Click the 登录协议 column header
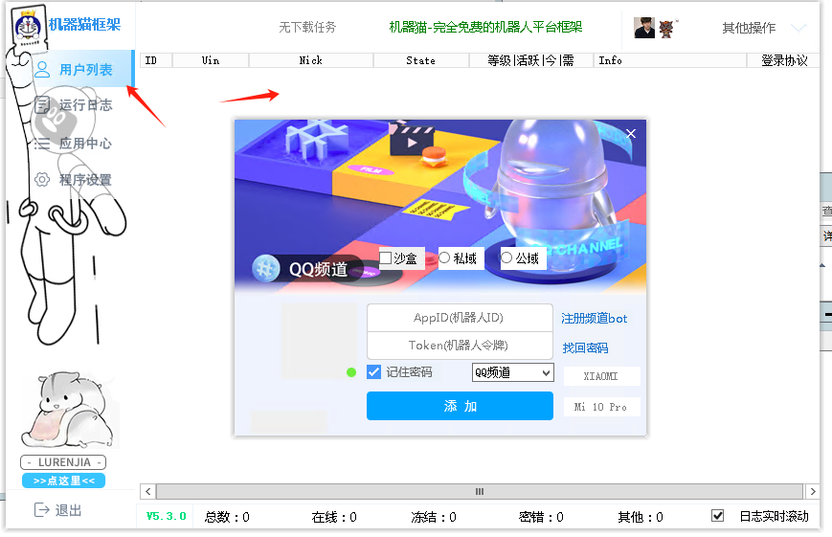The image size is (832, 537). tap(784, 60)
